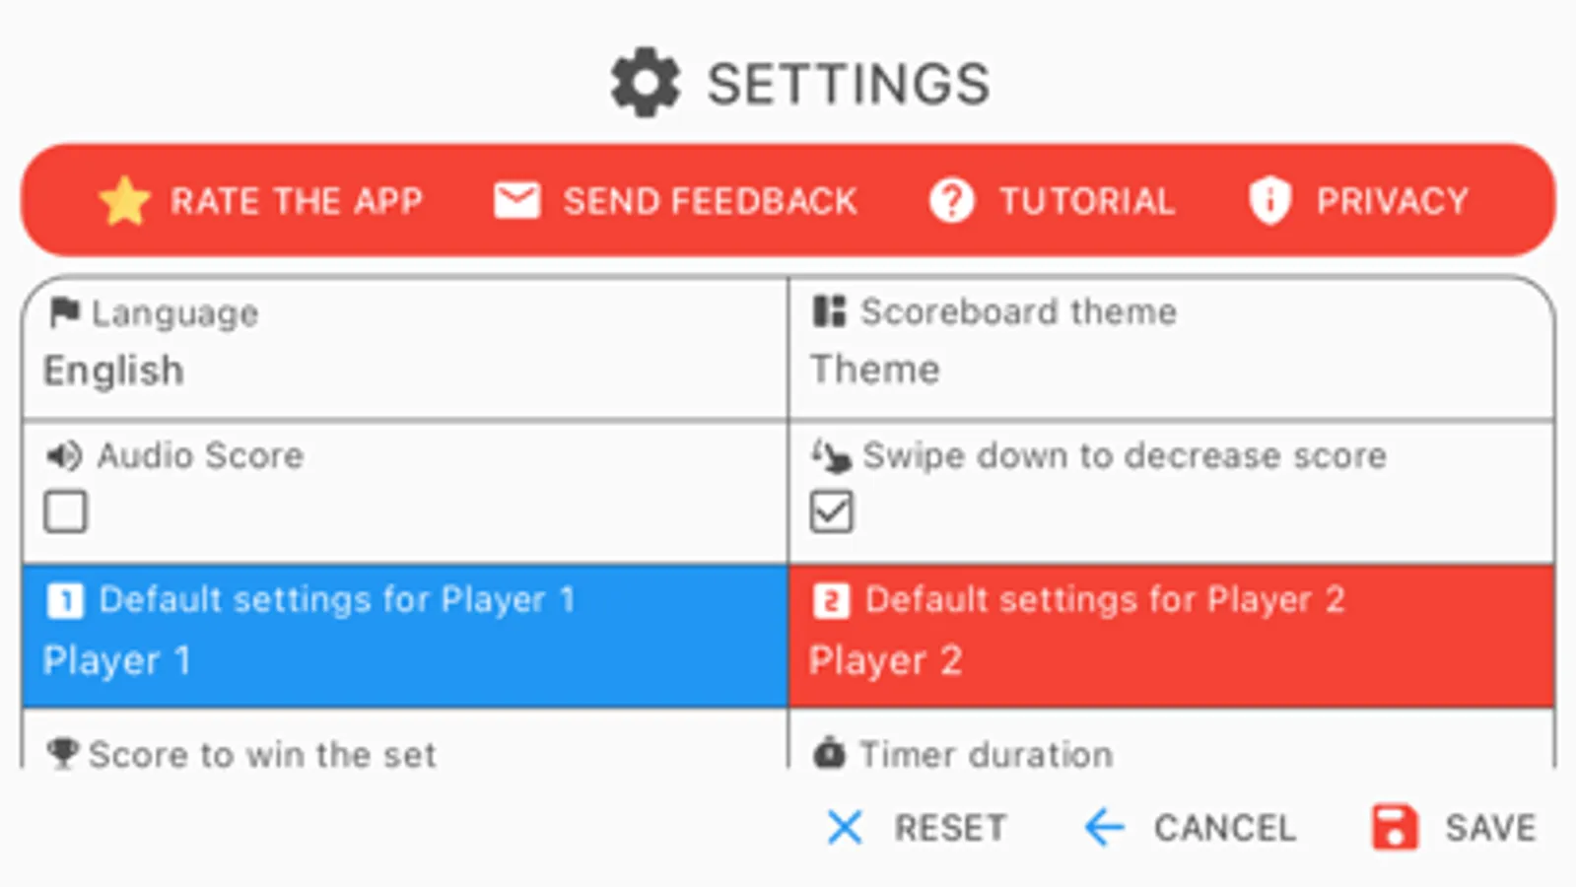Uncheck Swipe down to decrease score
1576x887 pixels.
click(831, 512)
